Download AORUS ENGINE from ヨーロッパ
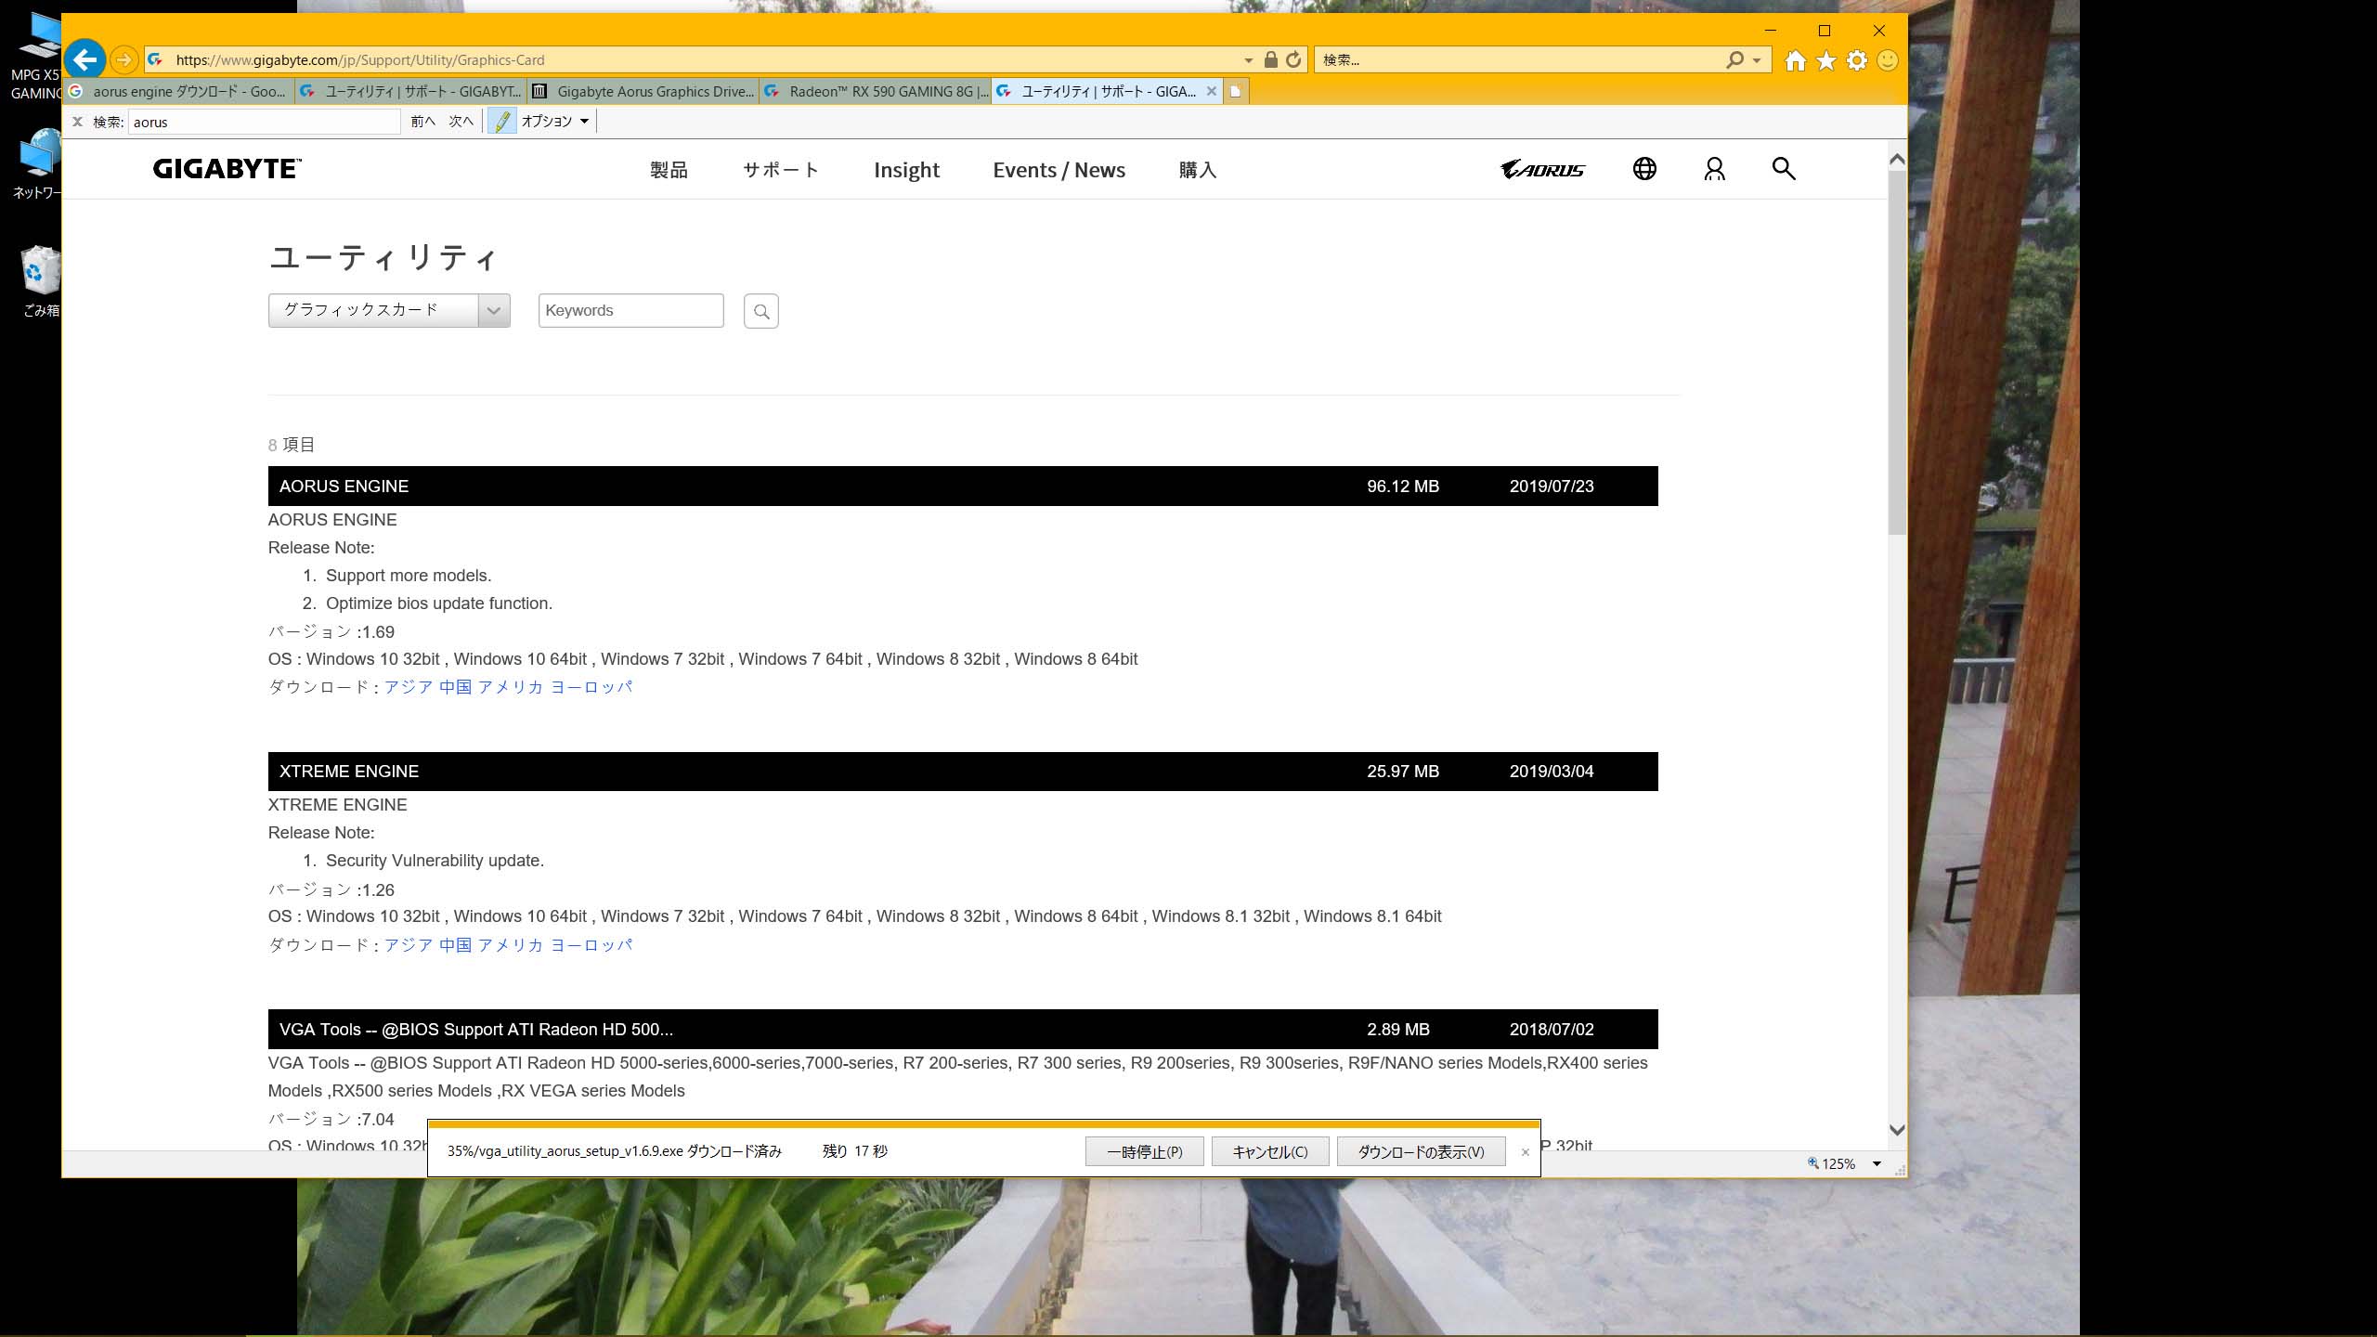The image size is (2377, 1337). (x=591, y=687)
